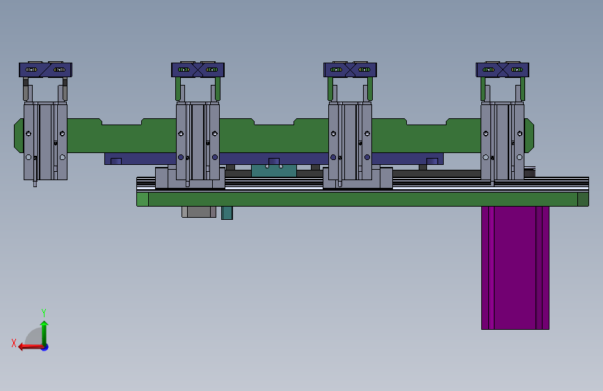The height and width of the screenshot is (391, 603).
Task: Select the long green base plate
Action: pyautogui.click(x=362, y=200)
